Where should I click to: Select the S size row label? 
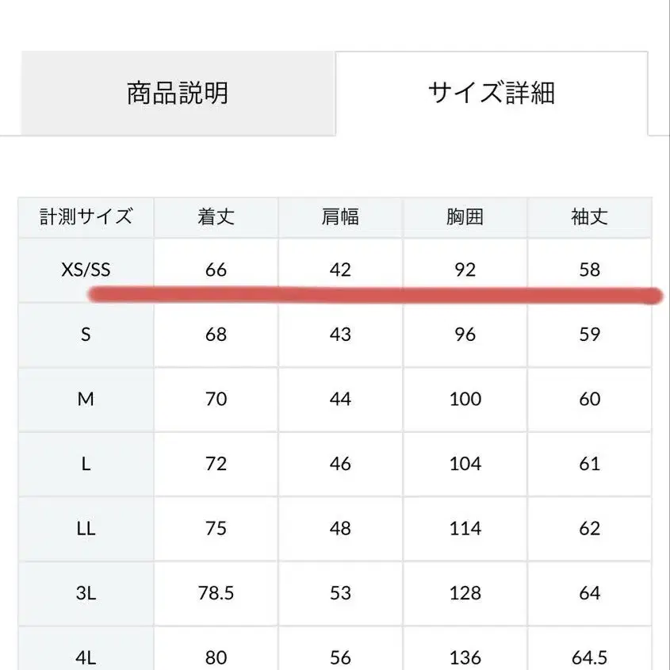(x=86, y=335)
